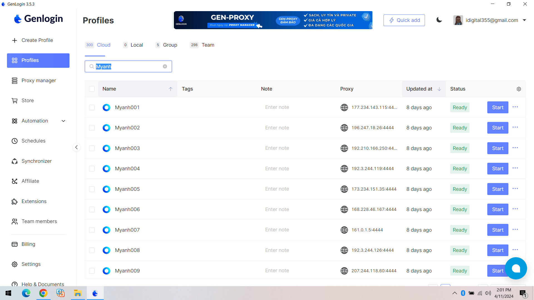This screenshot has height=300, width=534.
Task: Open account dropdown next to email
Action: [x=524, y=20]
